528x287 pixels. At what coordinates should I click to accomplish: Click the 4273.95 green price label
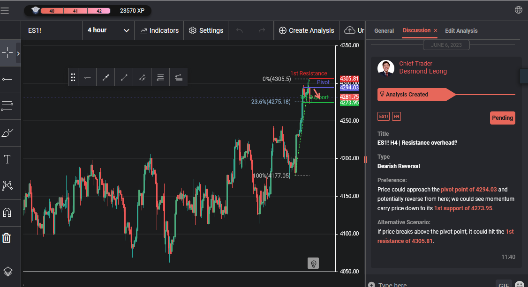(x=349, y=103)
